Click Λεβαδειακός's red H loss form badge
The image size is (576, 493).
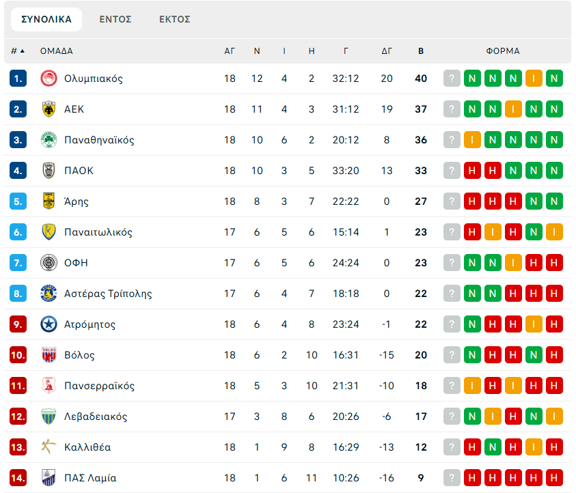coord(513,417)
